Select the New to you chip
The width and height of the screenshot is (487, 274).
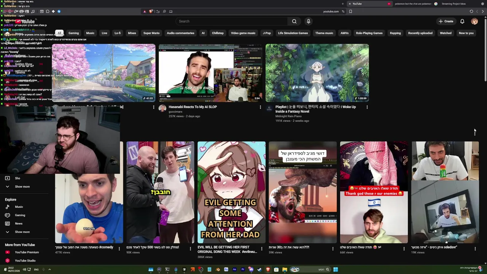coord(466,33)
